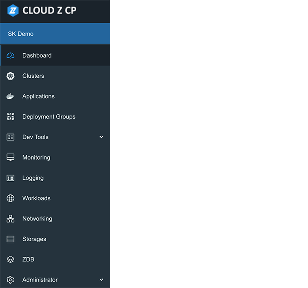Click the Docker whale Applications icon

pos(11,96)
